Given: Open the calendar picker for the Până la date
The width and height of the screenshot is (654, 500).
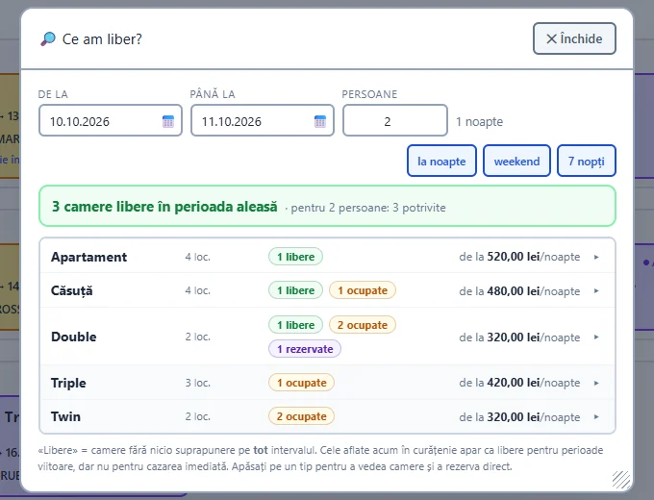Looking at the screenshot, I should pos(320,121).
